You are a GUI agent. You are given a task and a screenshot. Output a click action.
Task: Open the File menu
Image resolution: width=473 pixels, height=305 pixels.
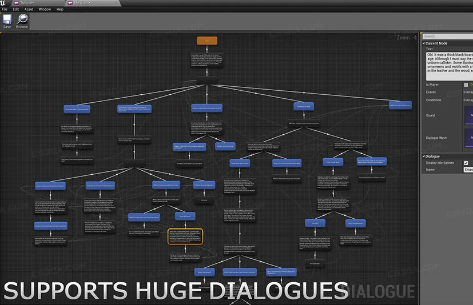point(5,9)
